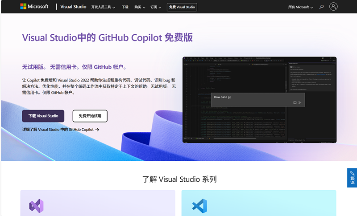Click book icon in Copilot chat box
Screen dimensions: 357x216
coord(295,103)
